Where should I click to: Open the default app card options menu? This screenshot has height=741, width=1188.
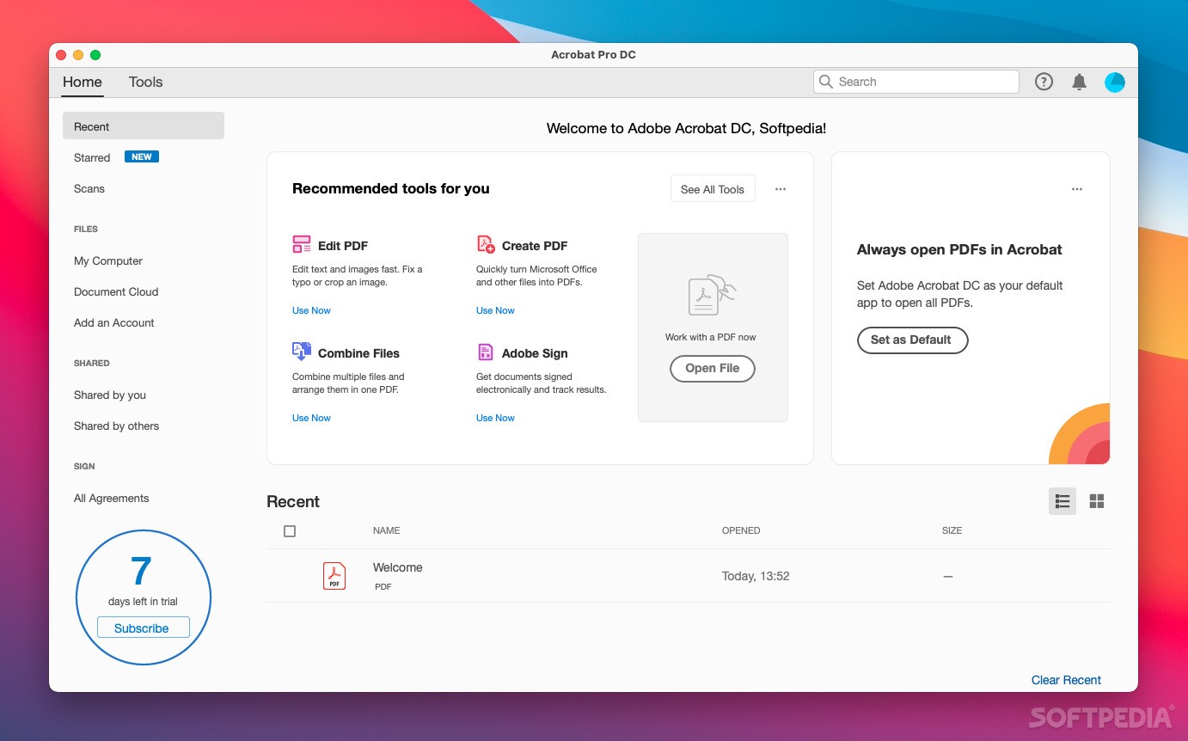coord(1077,189)
